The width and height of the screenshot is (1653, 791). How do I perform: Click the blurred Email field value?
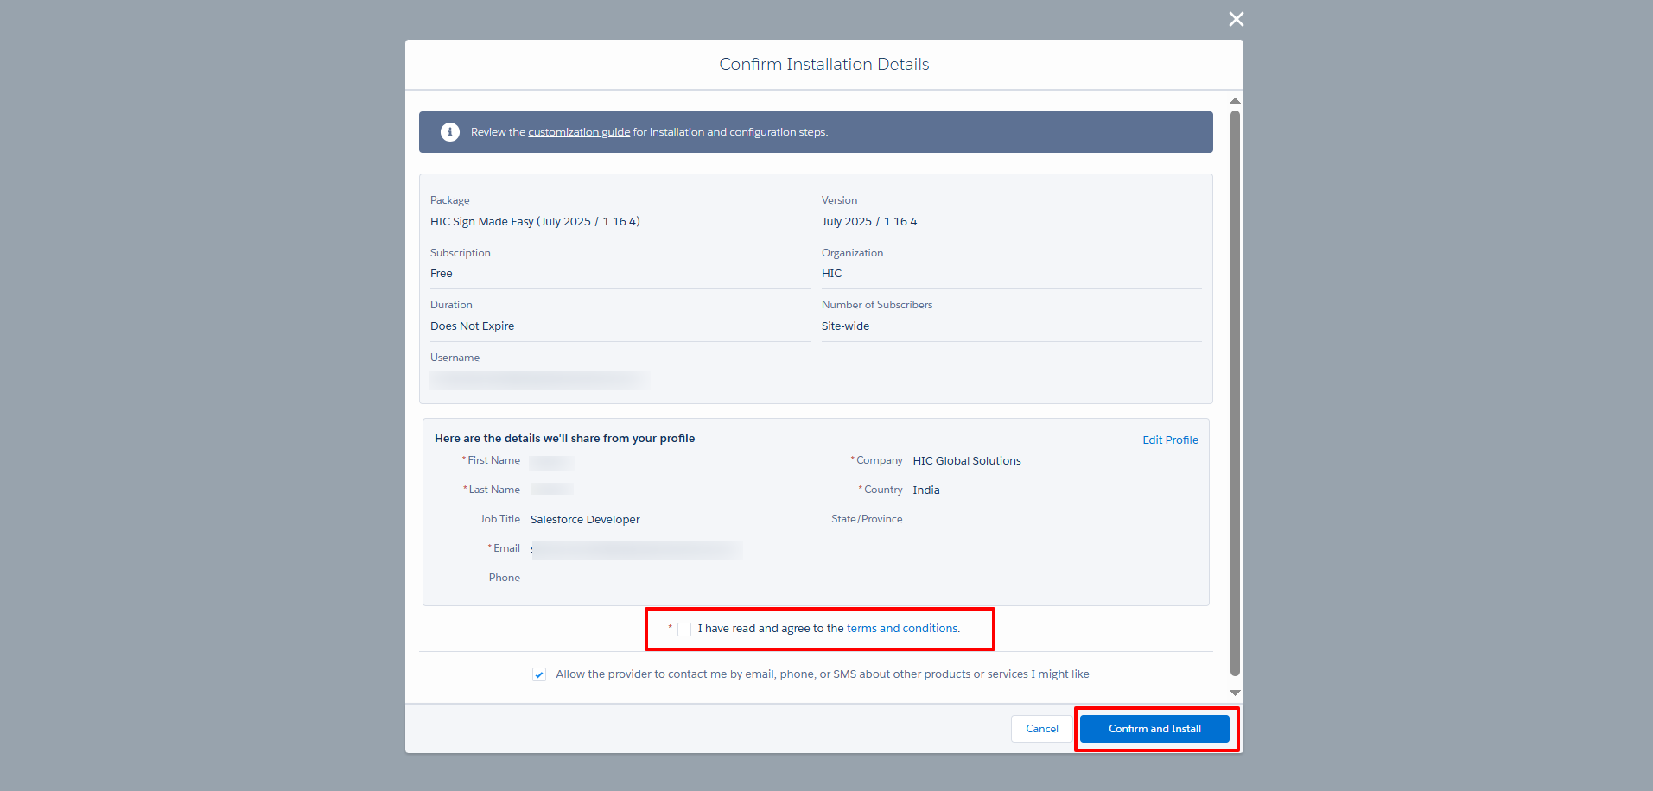(637, 550)
